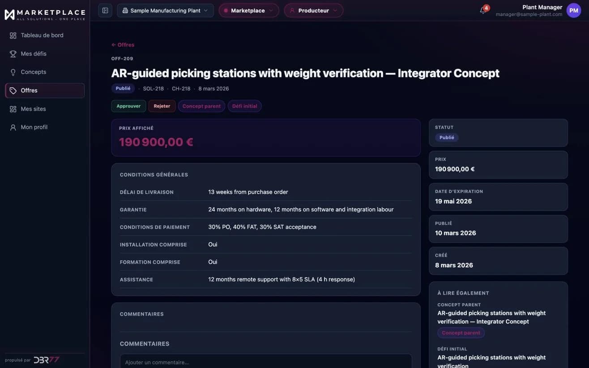
Task: Click the Offres tag icon
Action: click(x=13, y=90)
